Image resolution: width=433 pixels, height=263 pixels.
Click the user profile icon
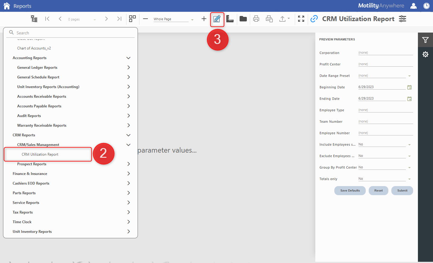[x=413, y=6]
